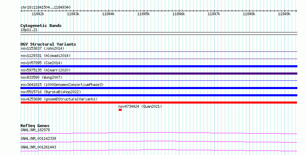The height and width of the screenshot is (155, 307).
Task: Click the blue bar under nsv5515716 (ByrskaBishop2022)
Action: click(x=159, y=95)
